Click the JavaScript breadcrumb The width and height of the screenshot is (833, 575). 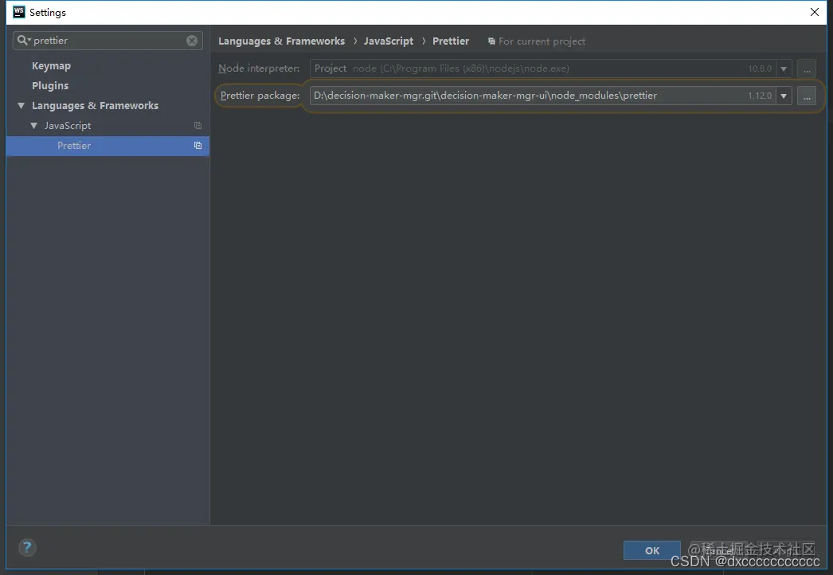click(389, 41)
